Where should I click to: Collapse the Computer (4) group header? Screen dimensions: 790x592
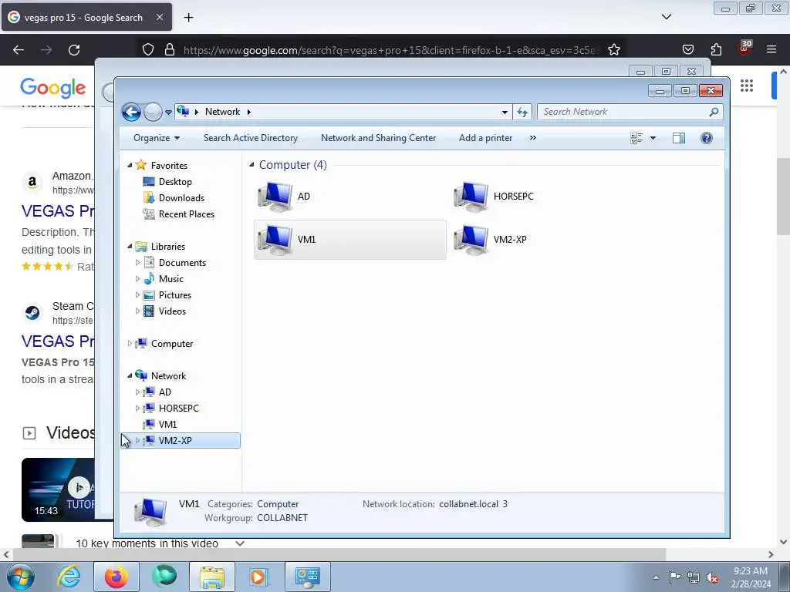click(252, 165)
